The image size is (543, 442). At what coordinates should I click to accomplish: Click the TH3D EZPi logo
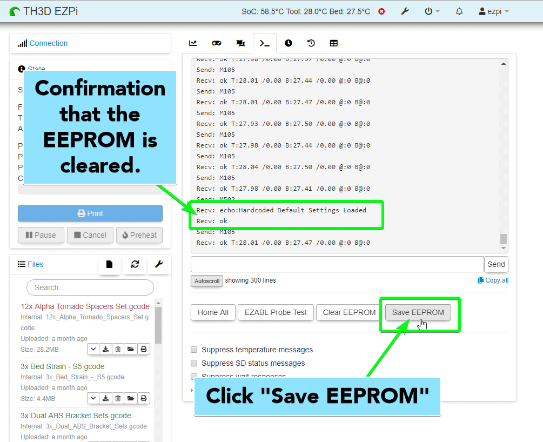click(x=43, y=11)
